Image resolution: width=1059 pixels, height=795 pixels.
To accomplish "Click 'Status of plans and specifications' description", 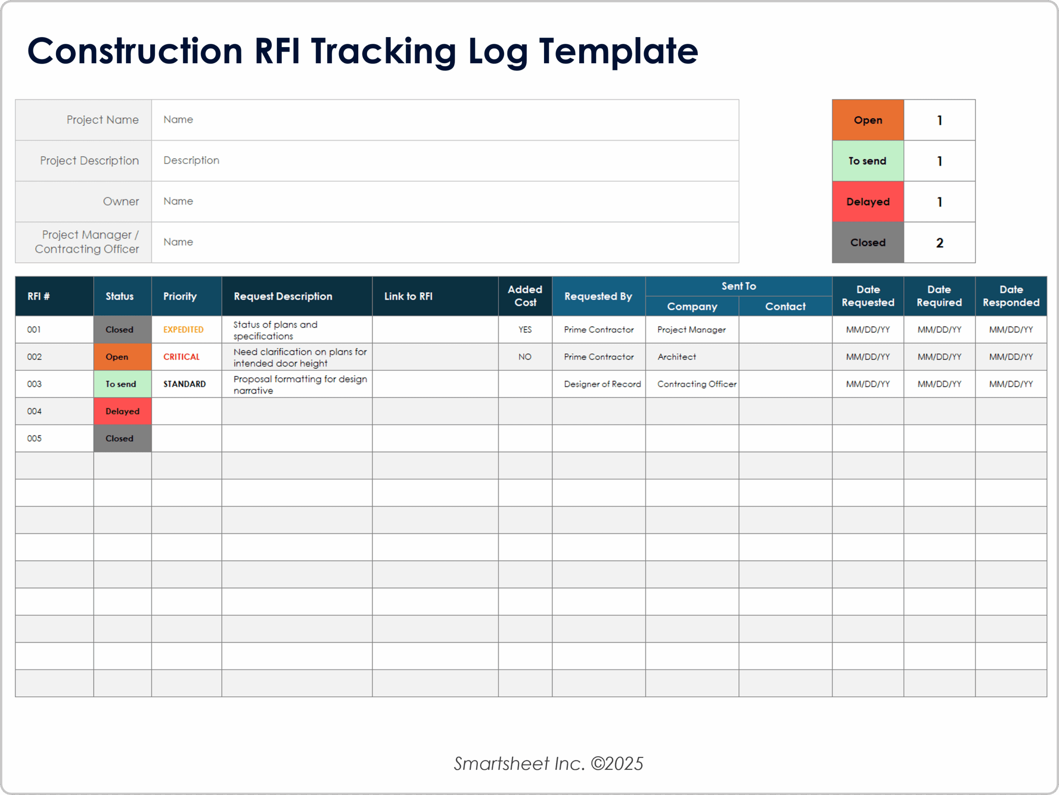I will [297, 330].
